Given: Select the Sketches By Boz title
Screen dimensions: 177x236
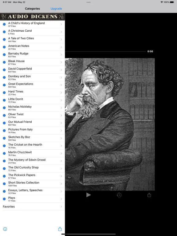Looking at the screenshot, I should [x=19, y=137].
